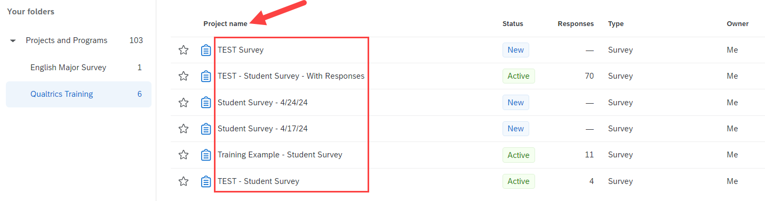Sort by the Status column header
This screenshot has width=765, height=201.
point(513,24)
